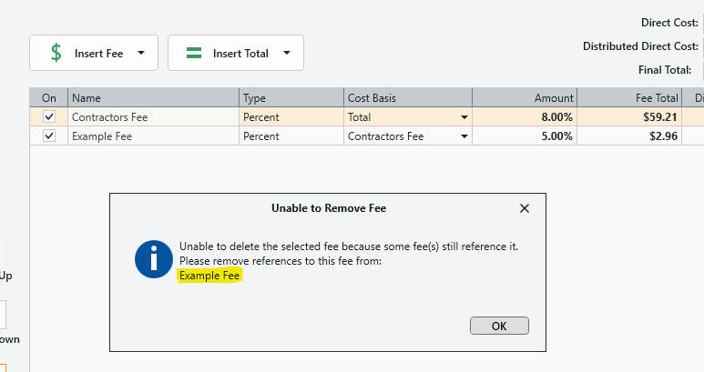Uncheck the Contractors Fee On checkbox

(x=49, y=117)
